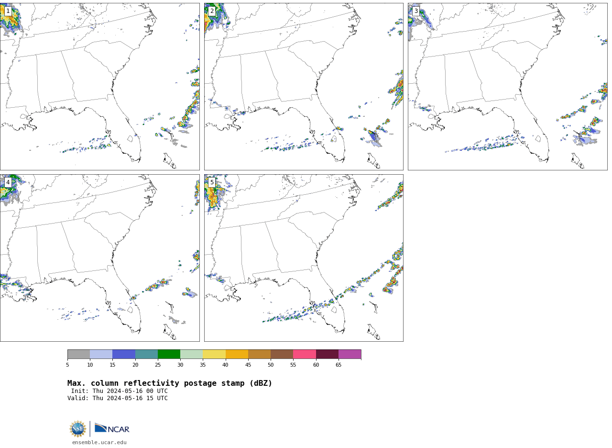Click the Max. column reflectivity title
The height and width of the screenshot is (448, 612).
170,383
